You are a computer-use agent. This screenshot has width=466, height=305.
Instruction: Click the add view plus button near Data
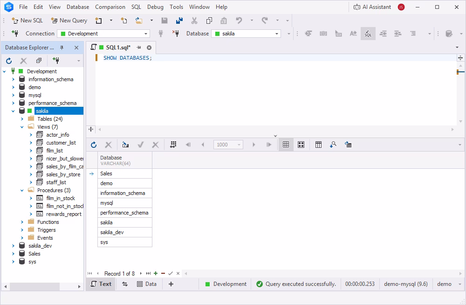pyautogui.click(x=171, y=284)
